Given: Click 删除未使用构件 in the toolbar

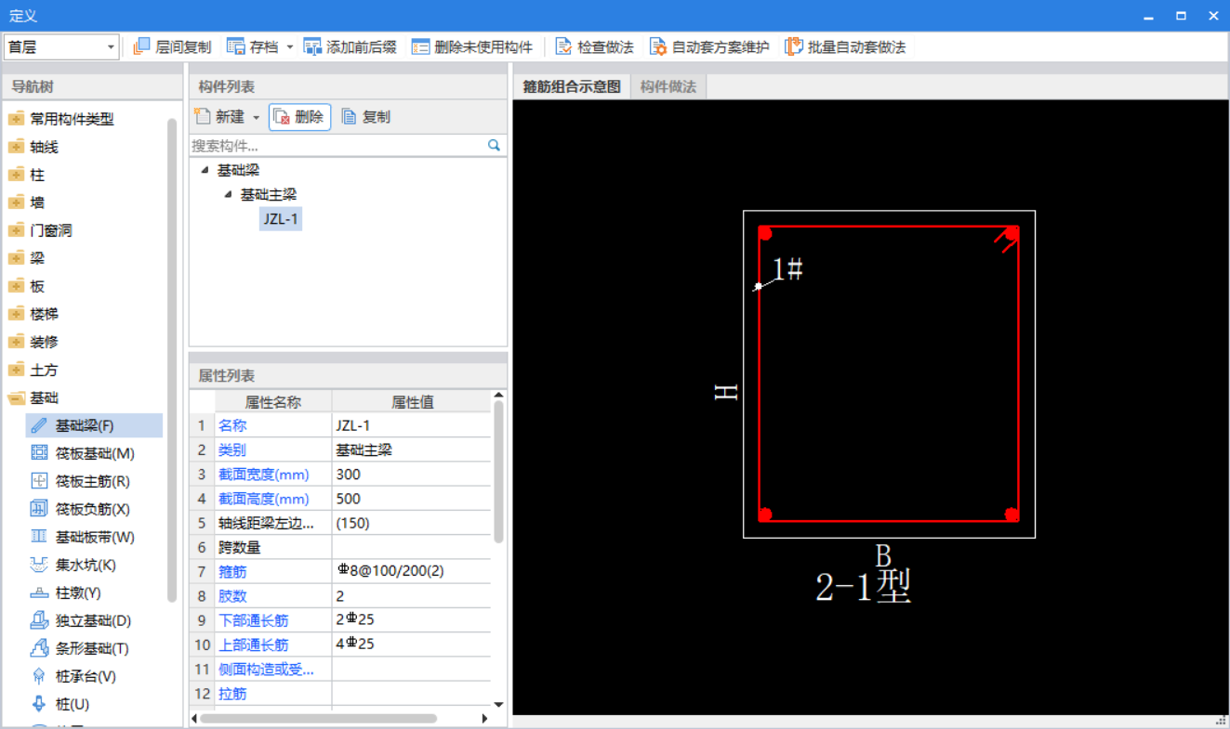Looking at the screenshot, I should click(472, 46).
